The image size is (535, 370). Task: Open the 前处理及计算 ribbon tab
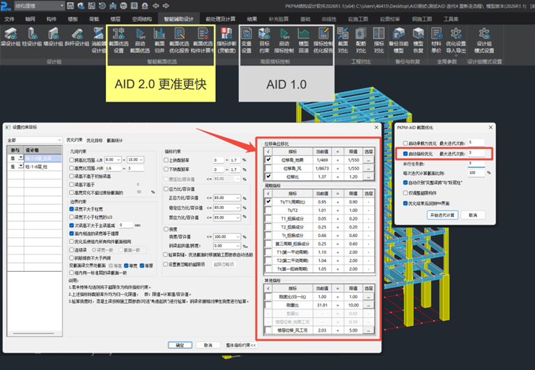pyautogui.click(x=219, y=19)
